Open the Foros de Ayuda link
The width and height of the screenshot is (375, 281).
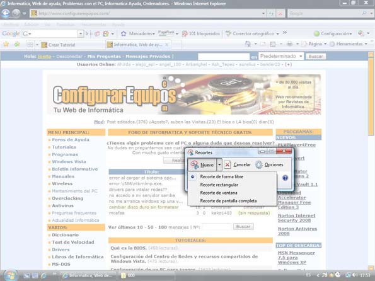pos(71,140)
